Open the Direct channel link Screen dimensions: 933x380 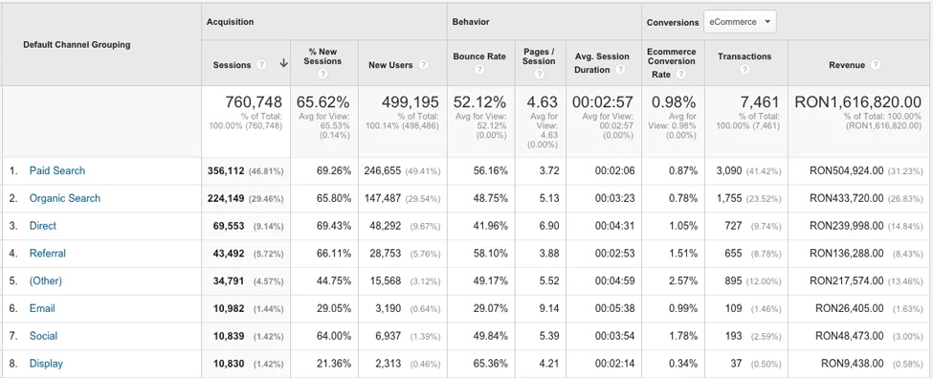point(43,226)
